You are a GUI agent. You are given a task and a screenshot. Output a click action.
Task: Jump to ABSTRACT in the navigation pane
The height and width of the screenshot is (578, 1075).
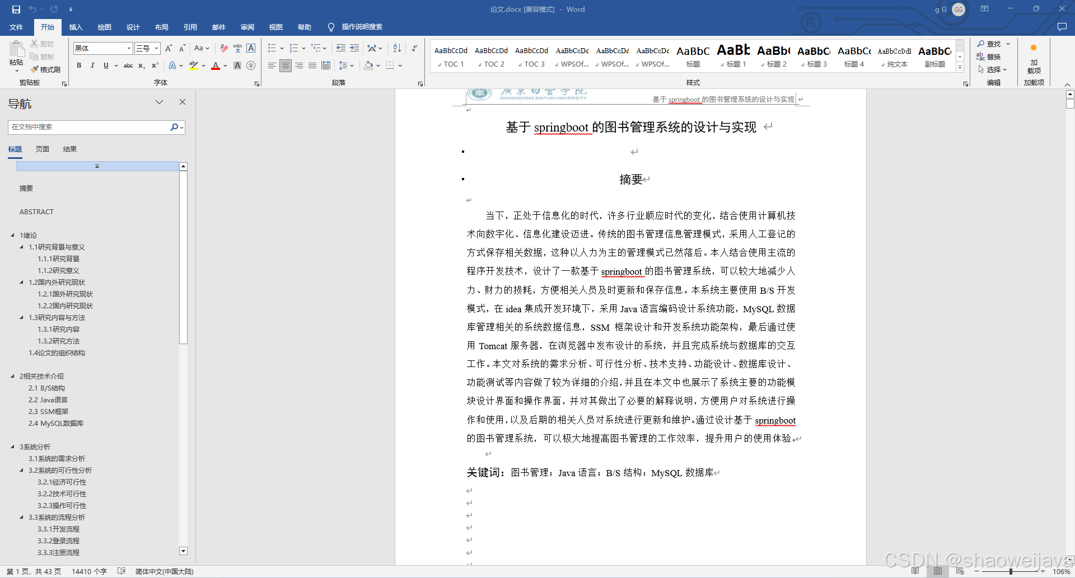37,212
